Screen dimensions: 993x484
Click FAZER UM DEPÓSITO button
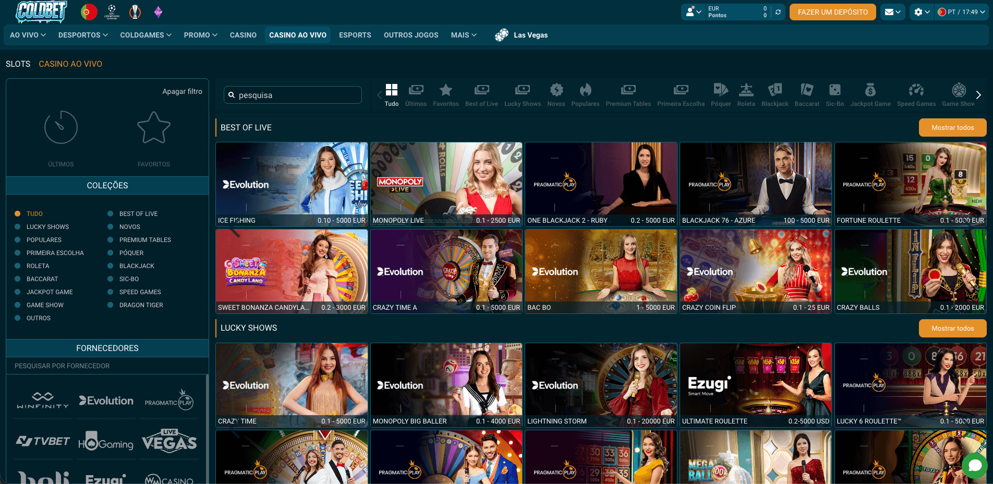point(833,12)
